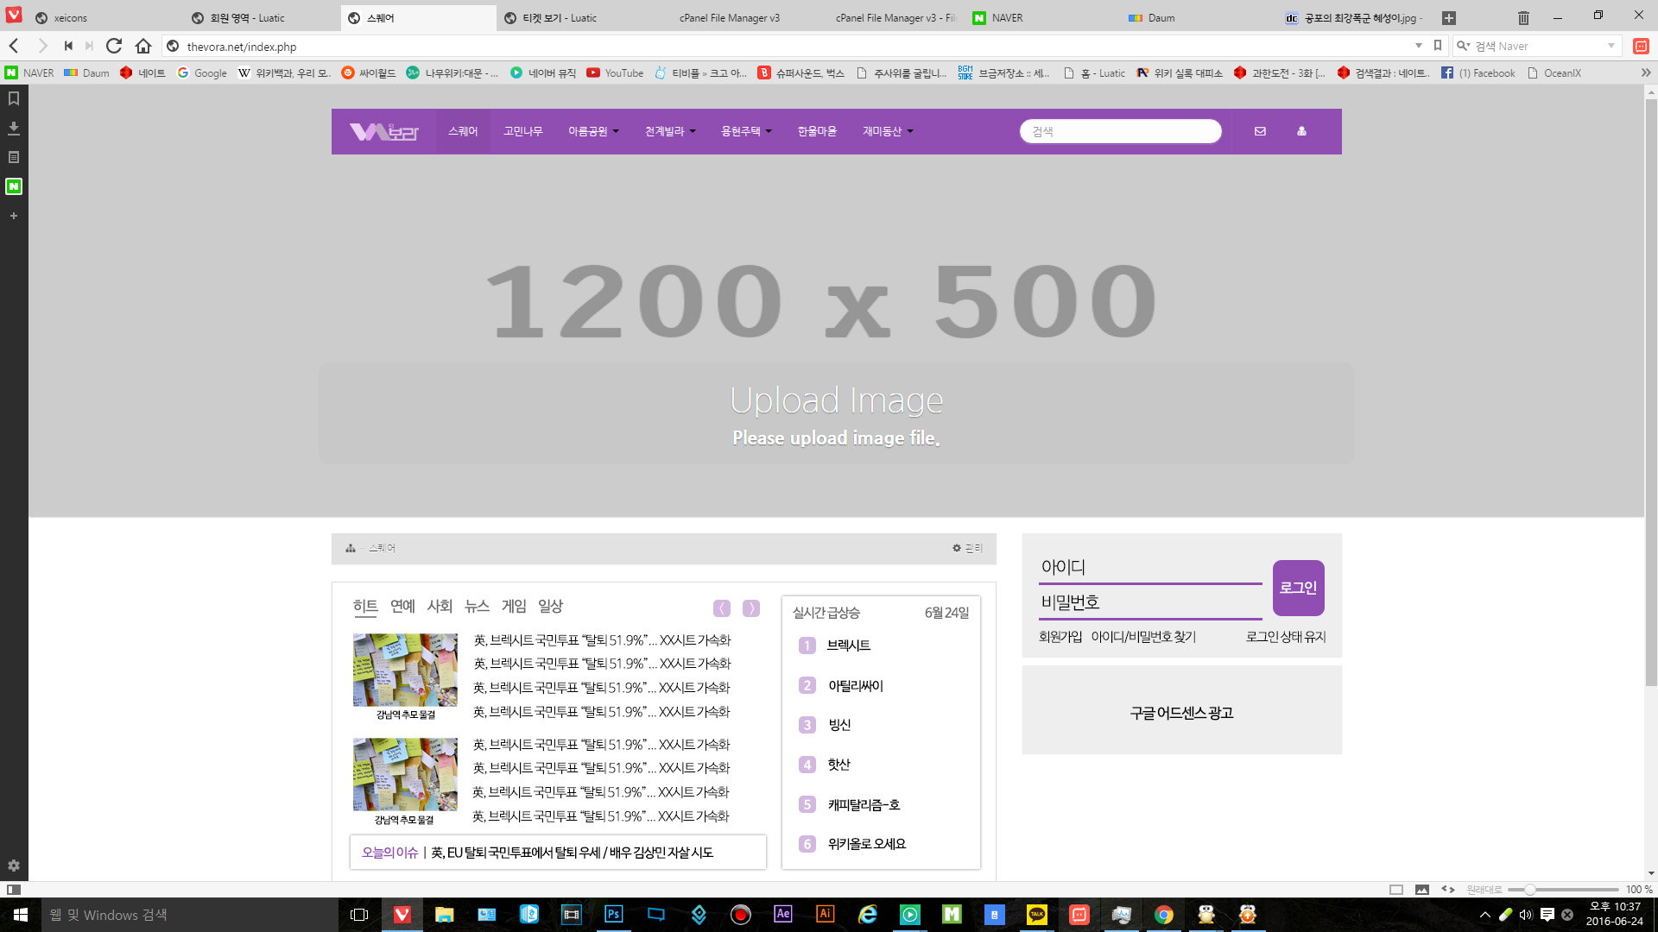Screen dimensions: 1658x932
Task: Select the 연예 news category tab
Action: (x=402, y=606)
